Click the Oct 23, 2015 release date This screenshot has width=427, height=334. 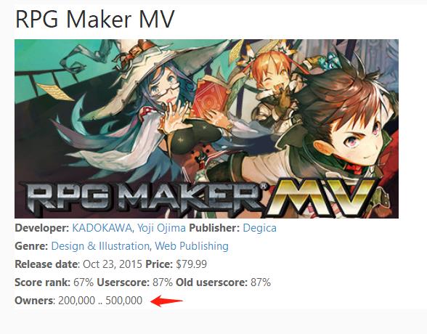tap(113, 264)
